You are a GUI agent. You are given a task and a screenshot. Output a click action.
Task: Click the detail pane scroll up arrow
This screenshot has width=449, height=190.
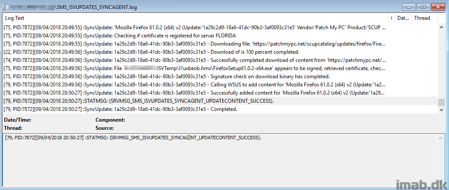[x=440, y=138]
